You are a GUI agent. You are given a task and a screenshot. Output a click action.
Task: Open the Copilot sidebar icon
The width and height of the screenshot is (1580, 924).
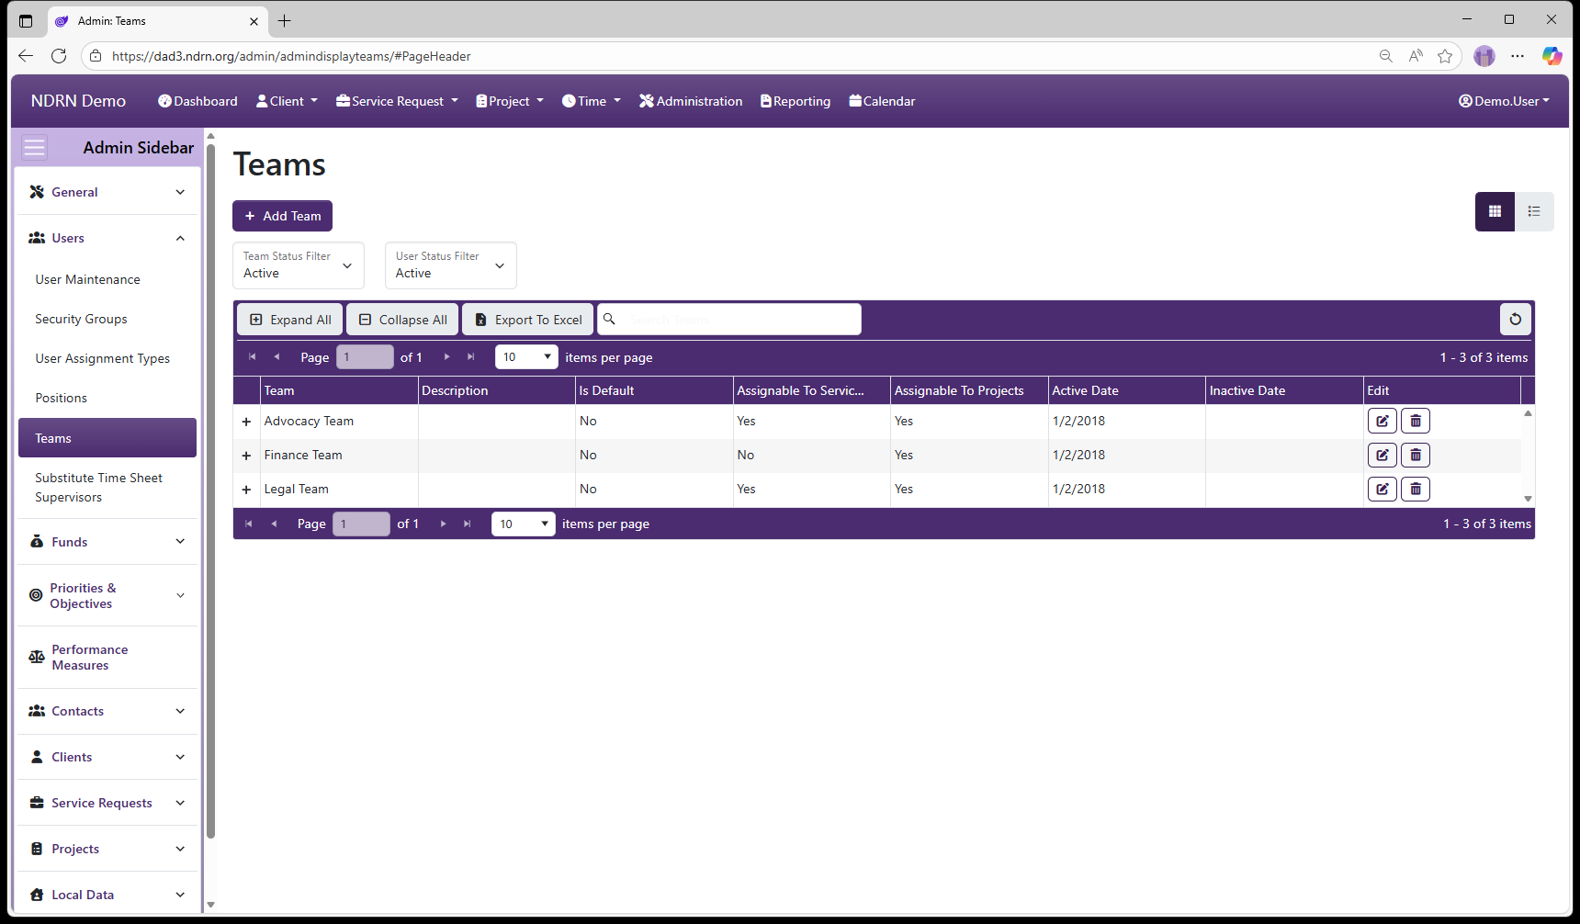[x=1552, y=56]
